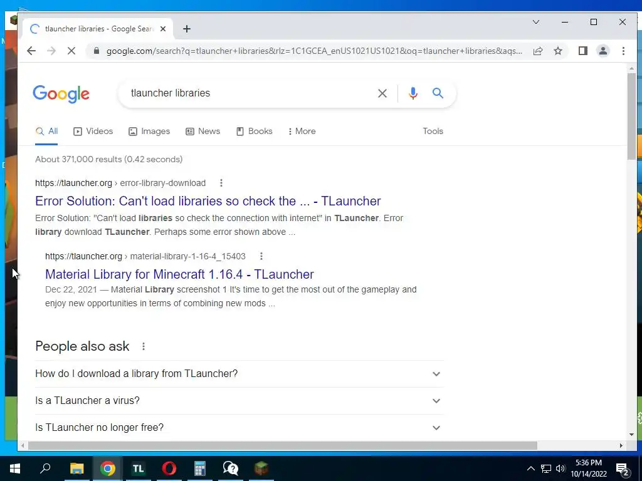
Task: Click the padlock site info icon
Action: [96, 51]
